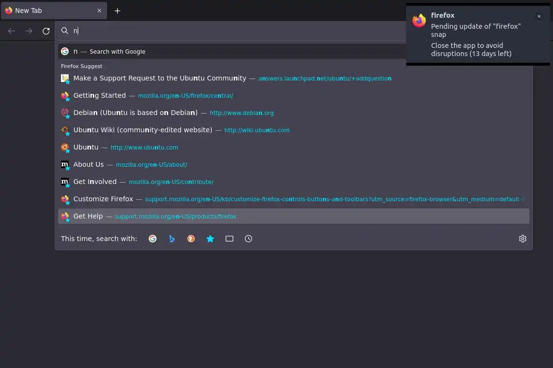Open the Debian (Ubuntu is based on Debian) suggestion

point(294,113)
